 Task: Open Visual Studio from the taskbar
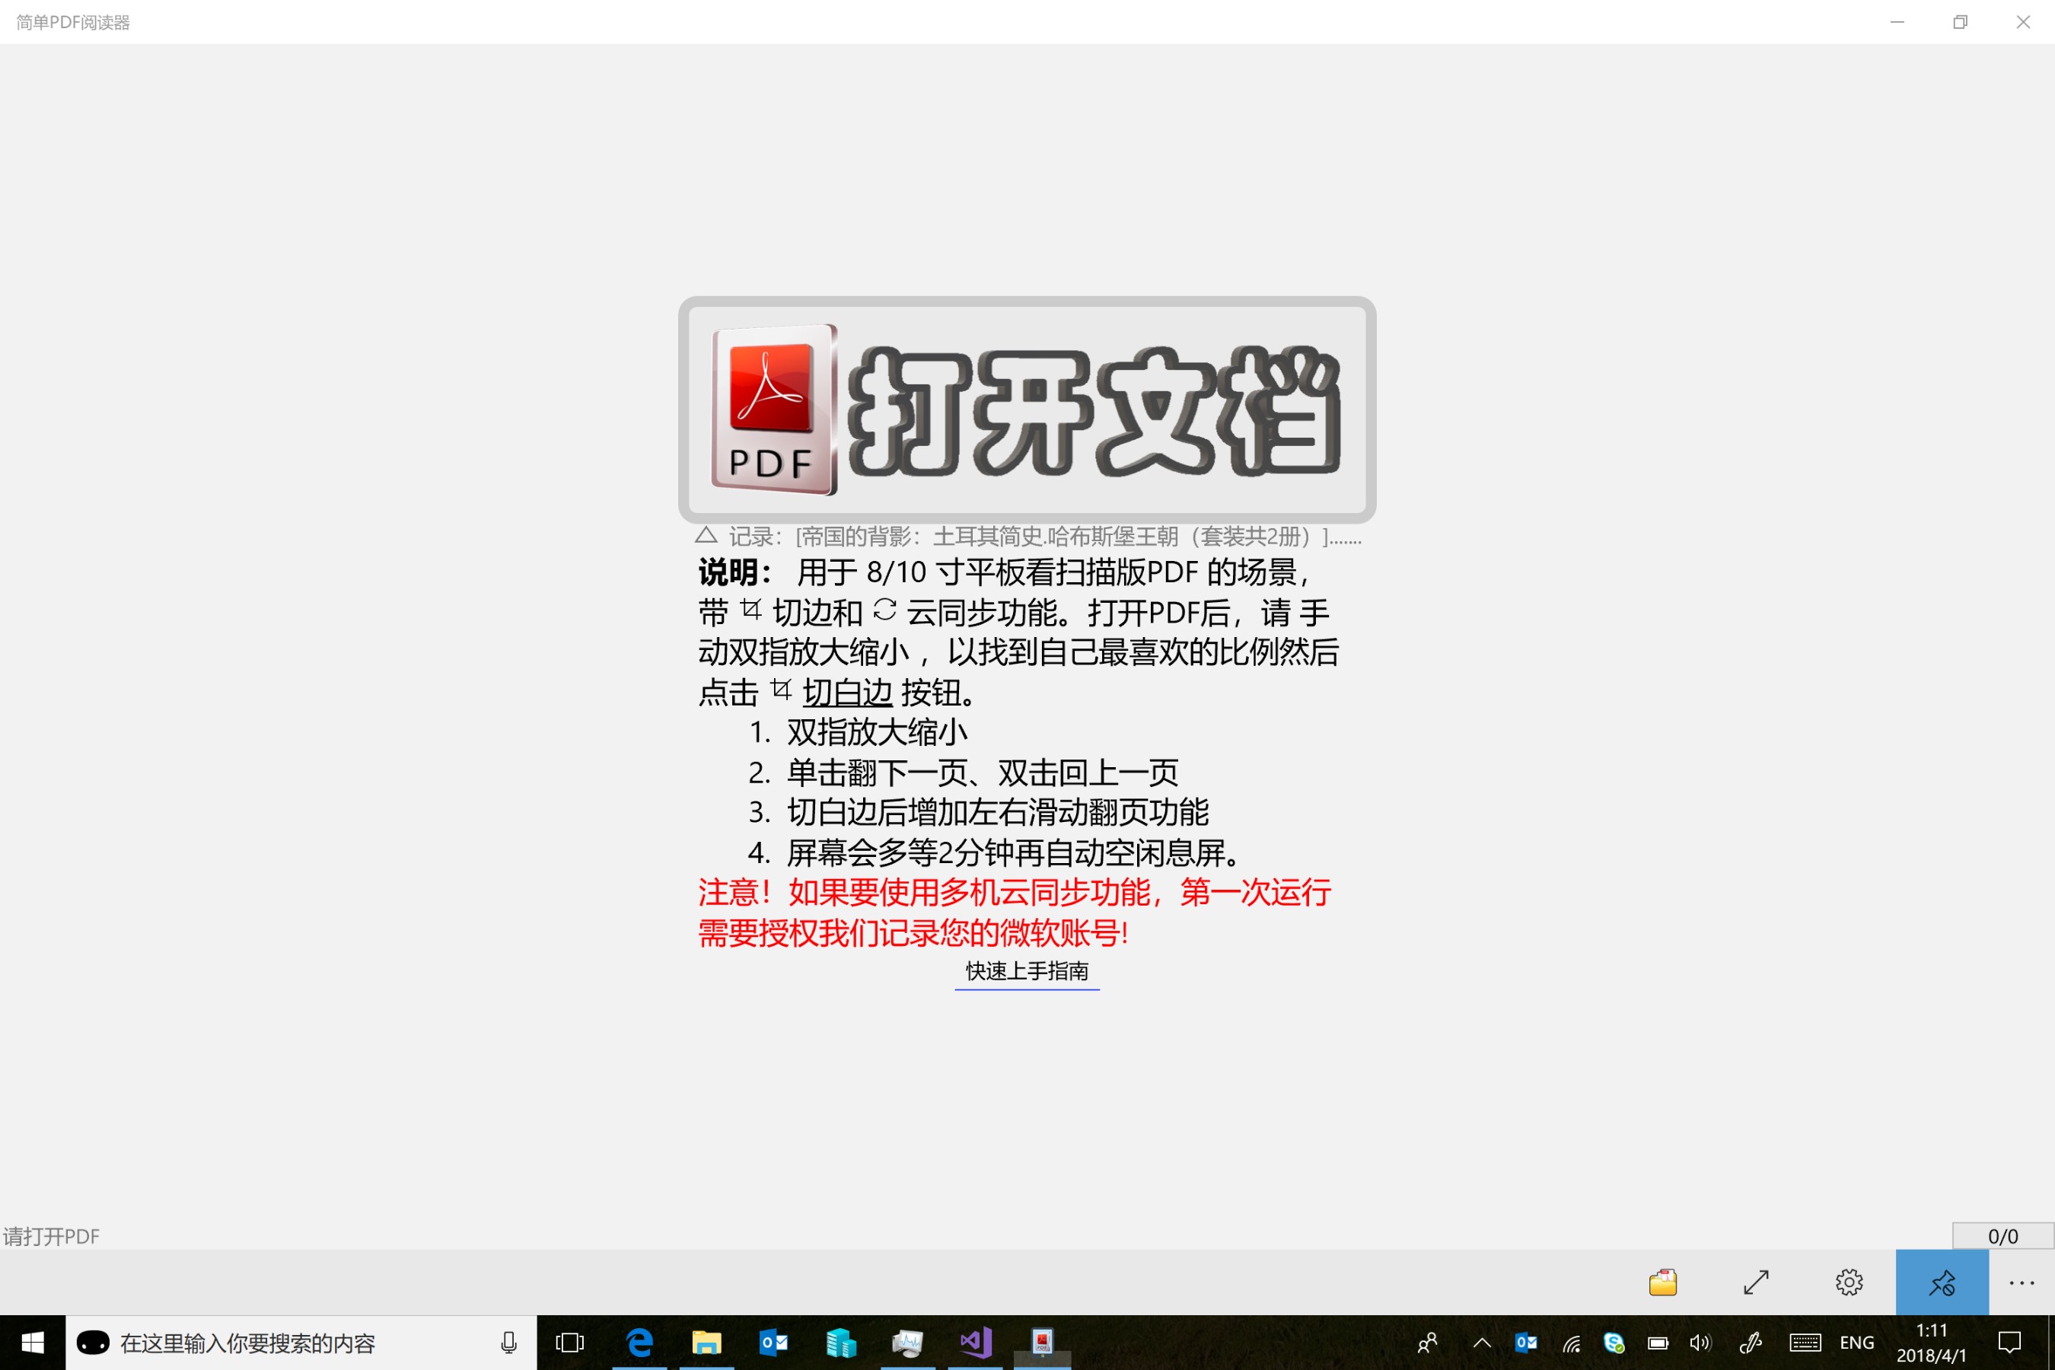pos(976,1343)
